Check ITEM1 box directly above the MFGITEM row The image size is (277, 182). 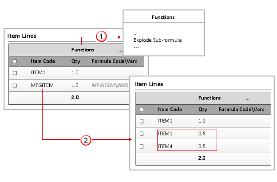coord(15,73)
